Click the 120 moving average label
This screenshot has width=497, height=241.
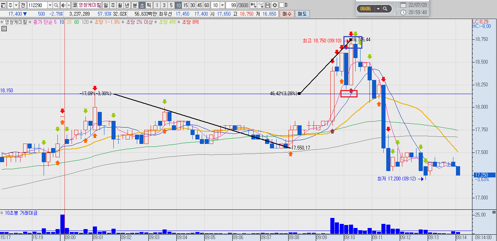pyautogui.click(x=85, y=22)
